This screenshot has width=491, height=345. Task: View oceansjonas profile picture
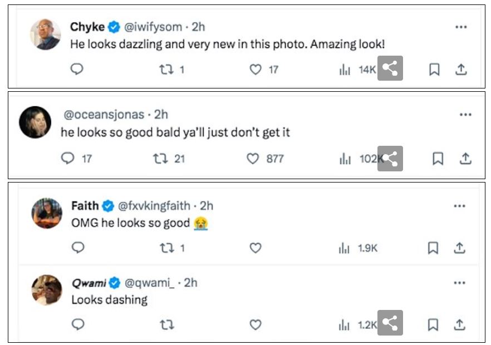35,122
